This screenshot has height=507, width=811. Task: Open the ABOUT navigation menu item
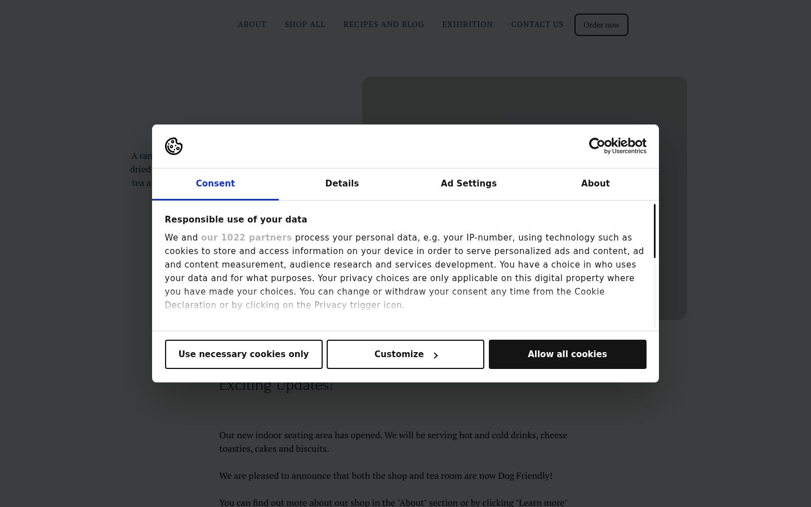252,24
